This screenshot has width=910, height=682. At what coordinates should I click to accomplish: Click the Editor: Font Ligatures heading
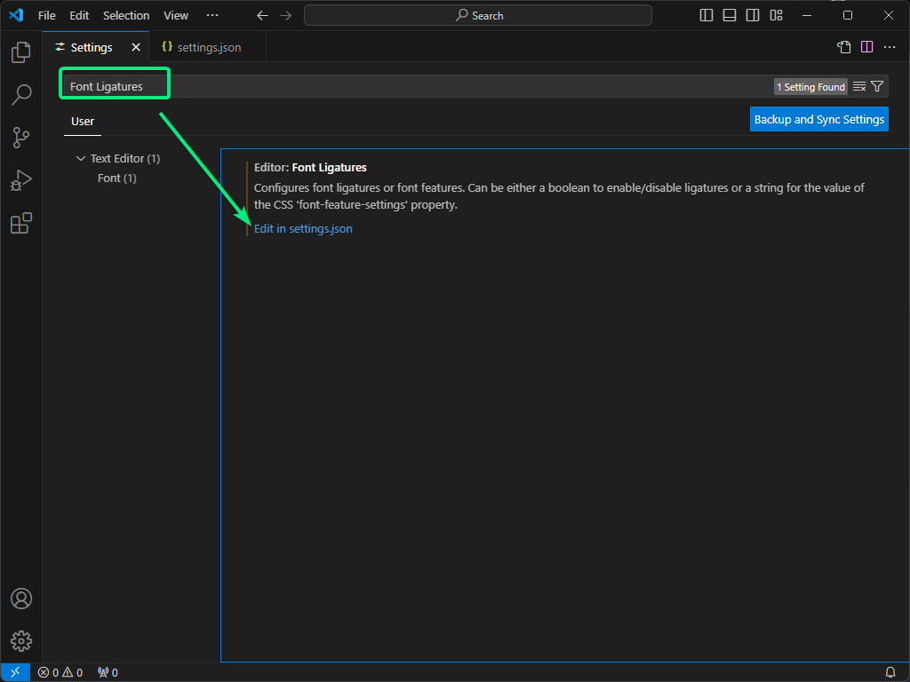310,168
